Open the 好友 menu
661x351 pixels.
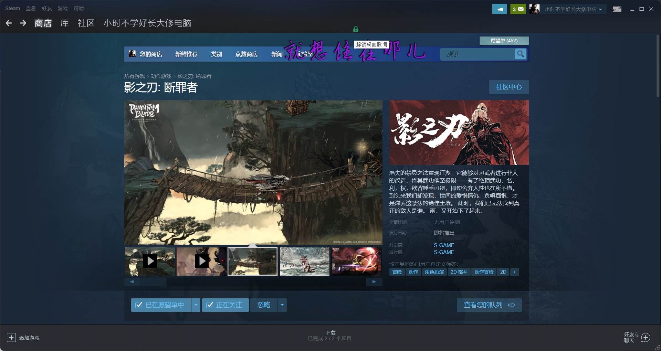coord(47,8)
